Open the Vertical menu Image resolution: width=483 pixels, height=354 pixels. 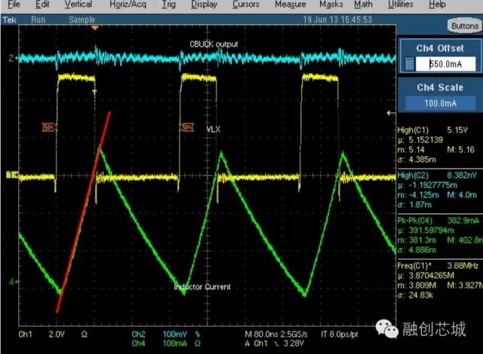[78, 5]
